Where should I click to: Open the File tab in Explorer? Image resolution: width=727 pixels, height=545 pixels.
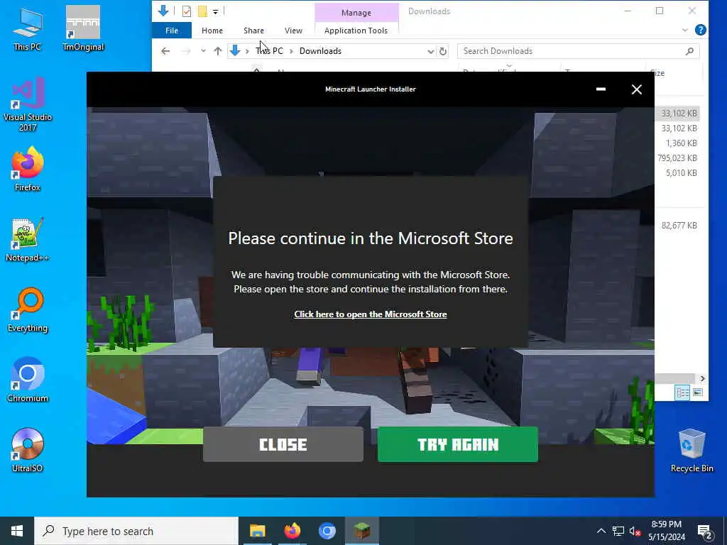click(172, 31)
